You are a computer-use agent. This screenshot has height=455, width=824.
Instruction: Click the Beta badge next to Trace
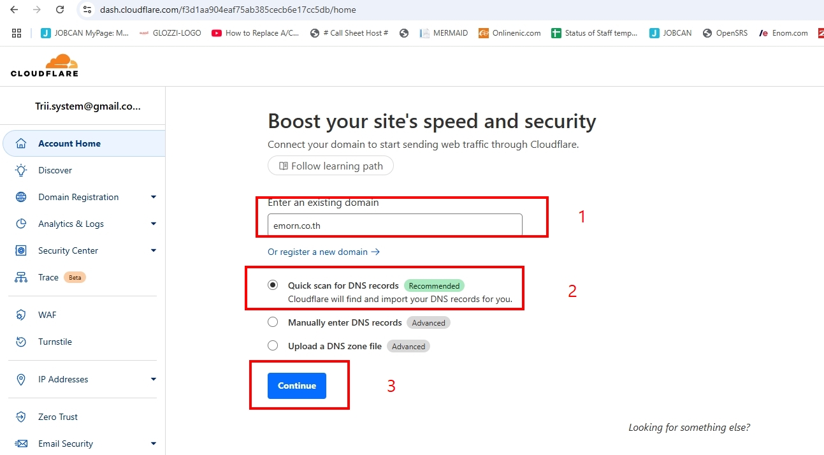click(x=75, y=277)
